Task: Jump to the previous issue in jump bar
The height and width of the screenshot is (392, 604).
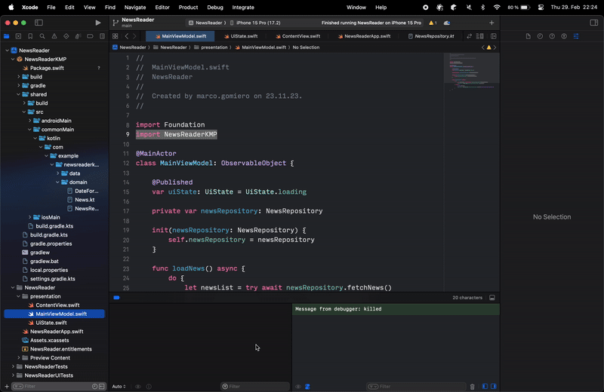Action: click(483, 47)
